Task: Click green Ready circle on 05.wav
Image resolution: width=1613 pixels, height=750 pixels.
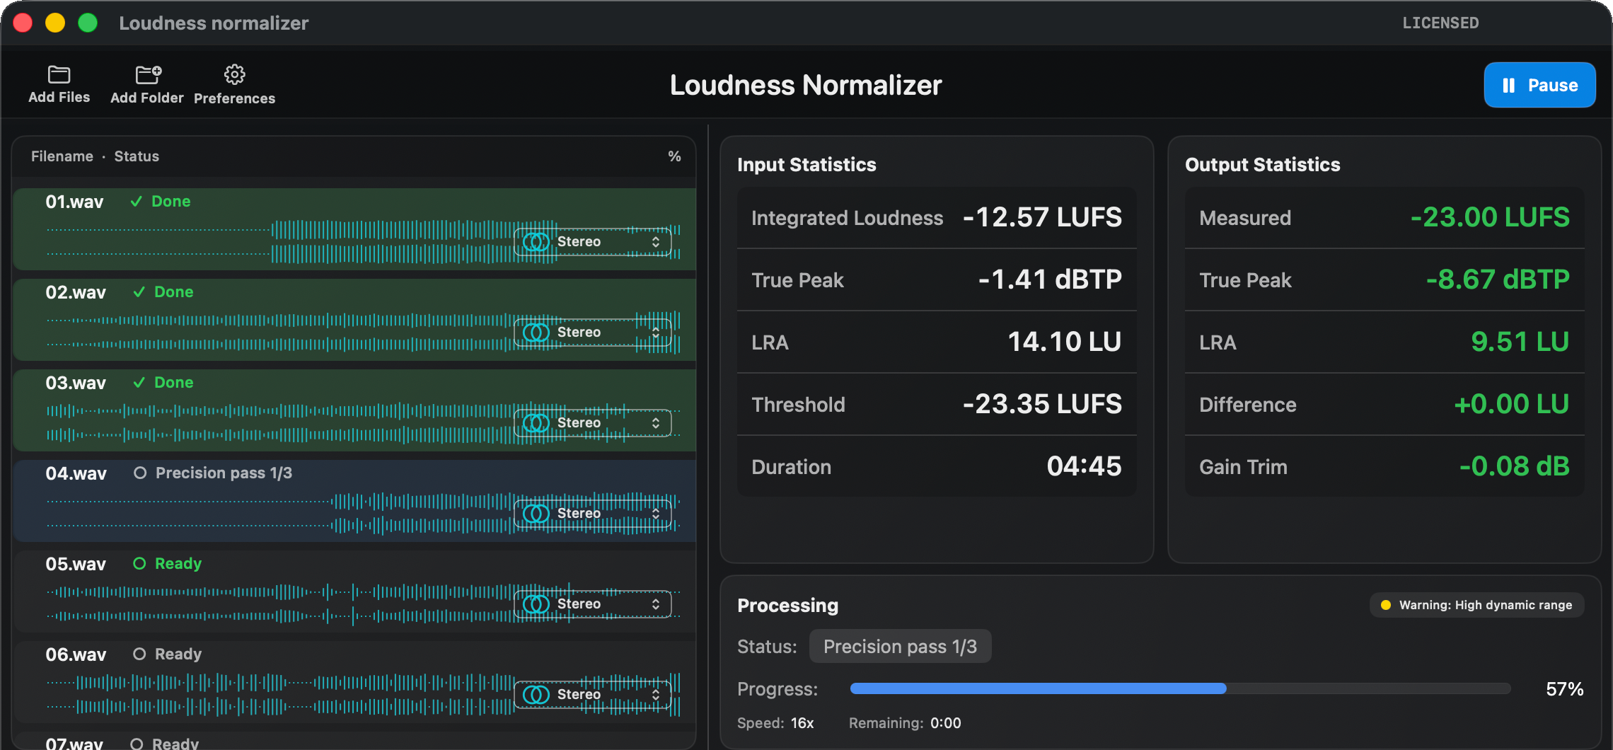Action: click(139, 563)
